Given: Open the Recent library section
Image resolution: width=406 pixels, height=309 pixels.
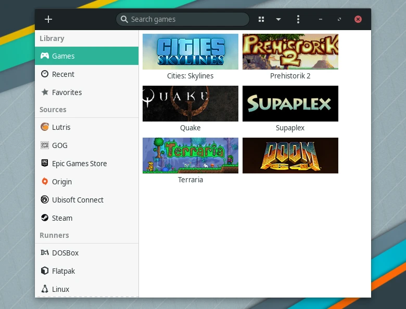Looking at the screenshot, I should (63, 74).
